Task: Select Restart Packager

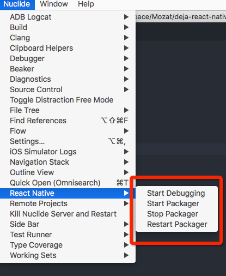Action: [176, 224]
